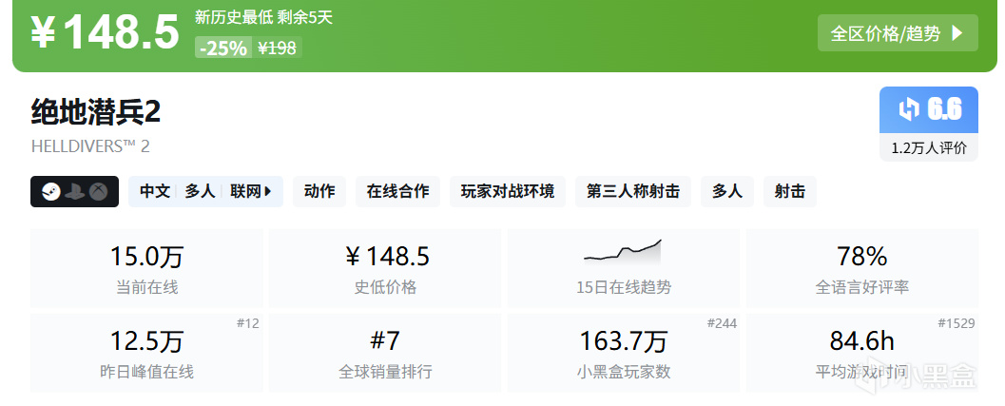Click the -25% discount badge
1005x406 pixels.
pyautogui.click(x=223, y=48)
